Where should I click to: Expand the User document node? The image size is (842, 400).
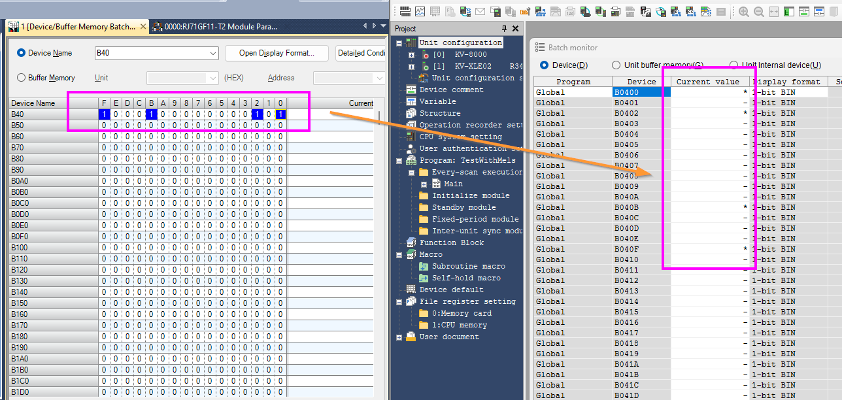399,337
